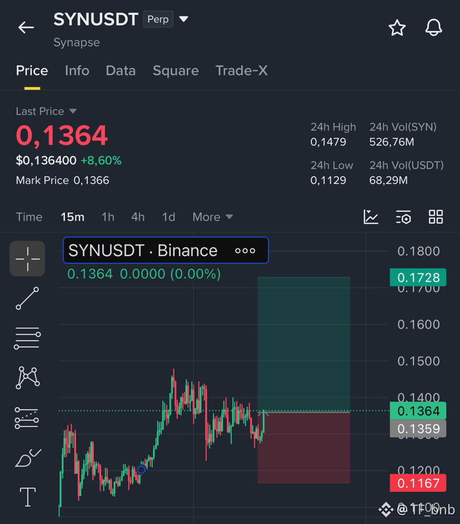460x524 pixels.
Task: Click the large 0,1364 last price
Action: (62, 136)
